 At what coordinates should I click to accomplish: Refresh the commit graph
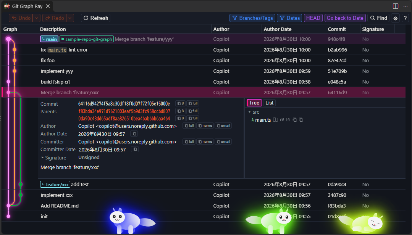pos(95,18)
